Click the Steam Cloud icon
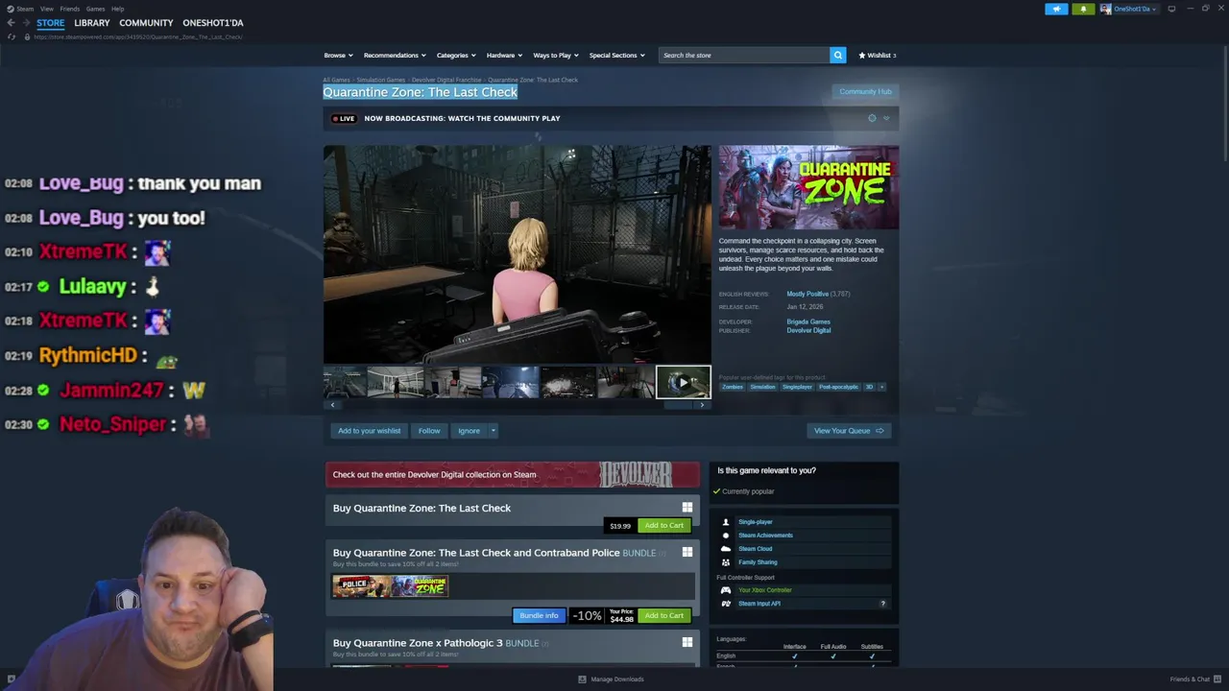 tap(725, 549)
